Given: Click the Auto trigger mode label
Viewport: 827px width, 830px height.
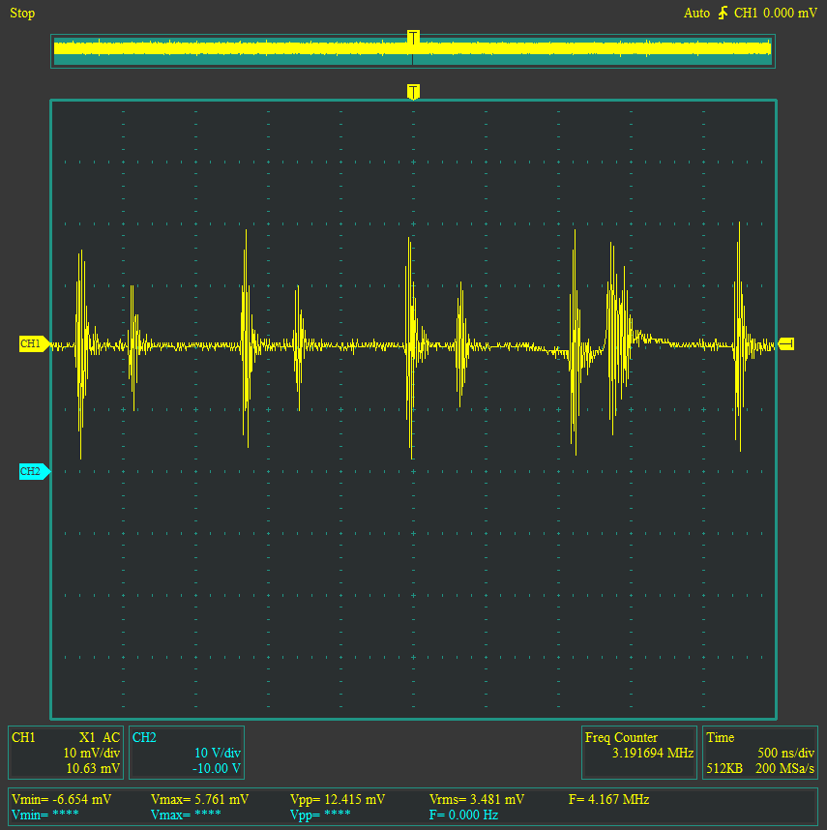Looking at the screenshot, I should tap(696, 14).
